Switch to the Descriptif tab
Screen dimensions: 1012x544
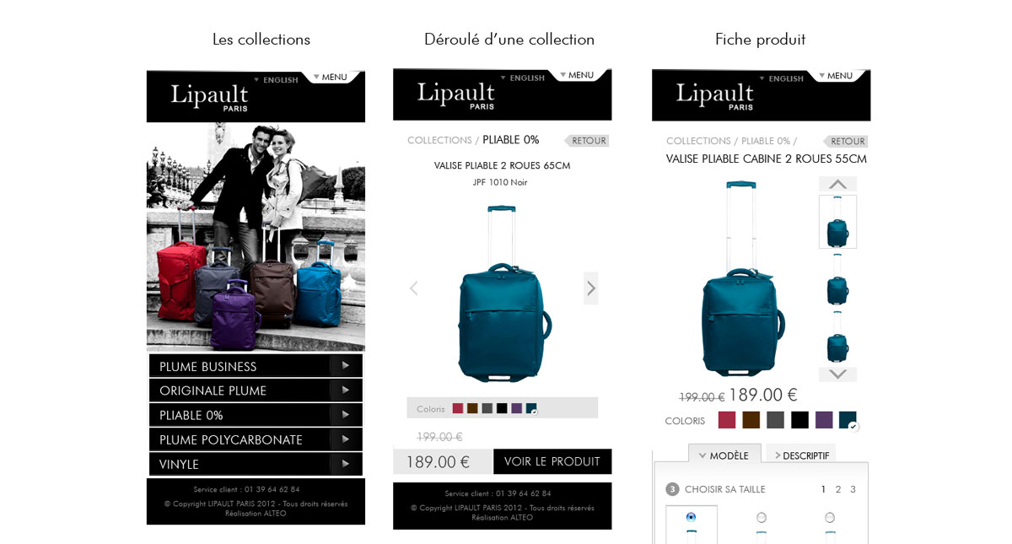tap(801, 455)
